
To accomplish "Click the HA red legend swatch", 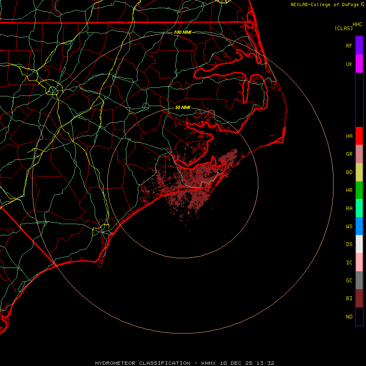I will pos(359,136).
